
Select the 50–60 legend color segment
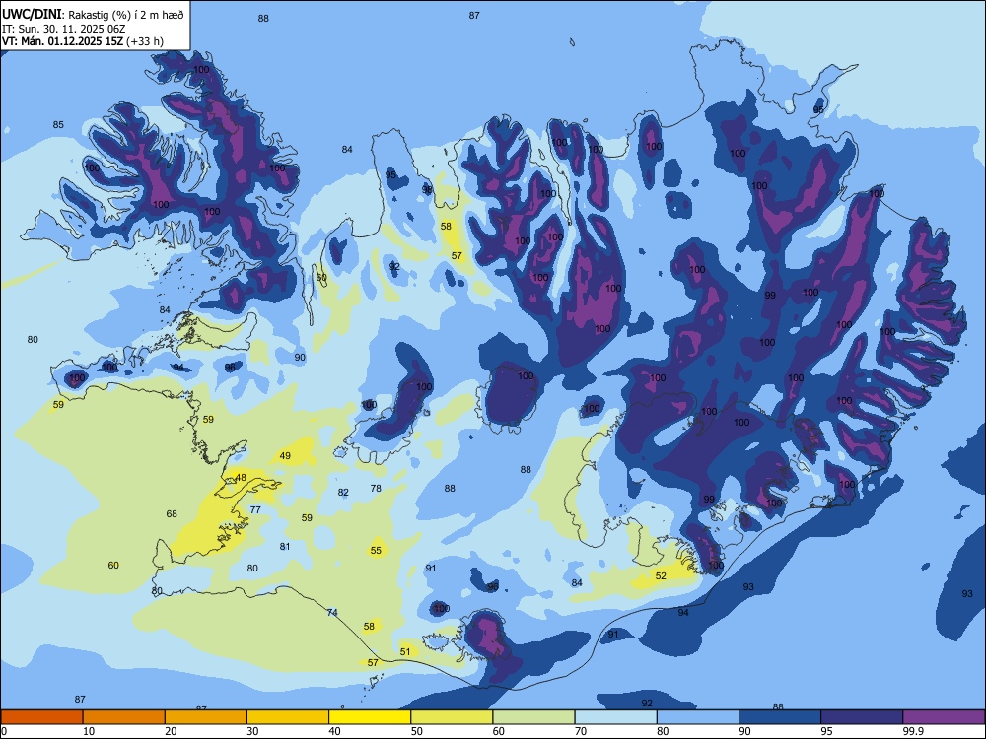click(x=452, y=717)
